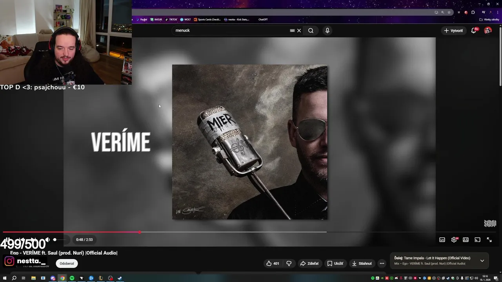Switch to theater mode view
This screenshot has height=282, width=502.
pos(466,240)
